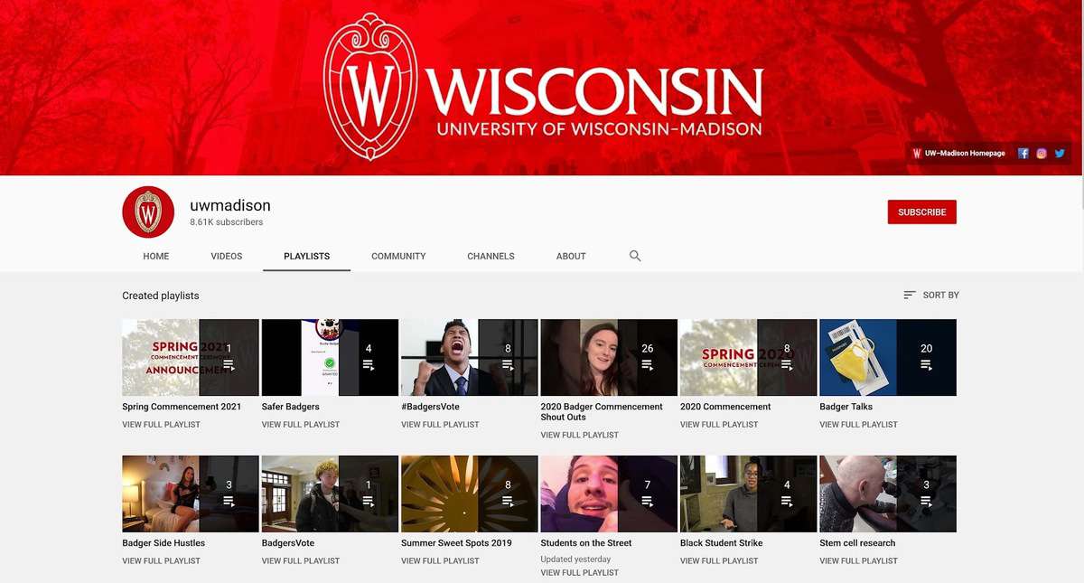Image resolution: width=1084 pixels, height=583 pixels.
Task: Click the uwmadison channel avatar
Action: [147, 212]
